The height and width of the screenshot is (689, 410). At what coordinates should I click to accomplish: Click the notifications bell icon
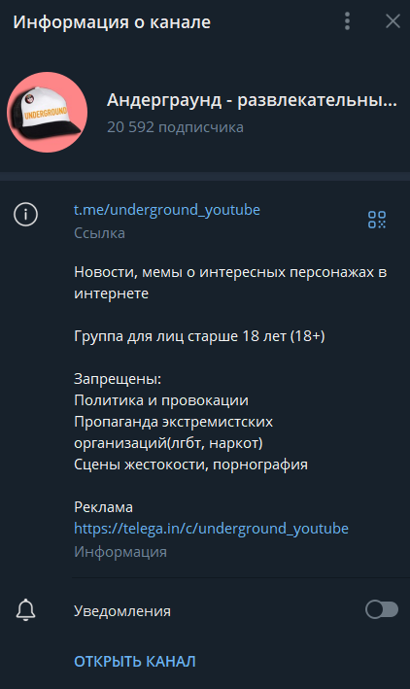pos(26,610)
